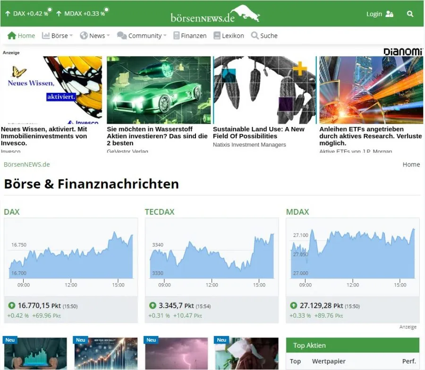The image size is (425, 370).
Task: Open the DAX index heading link
Action: 12,212
